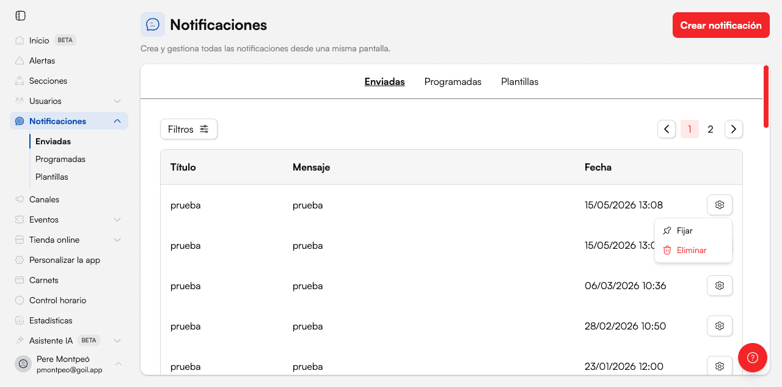This screenshot has height=387, width=782.
Task: Open the user account menu chevron
Action: click(119, 364)
